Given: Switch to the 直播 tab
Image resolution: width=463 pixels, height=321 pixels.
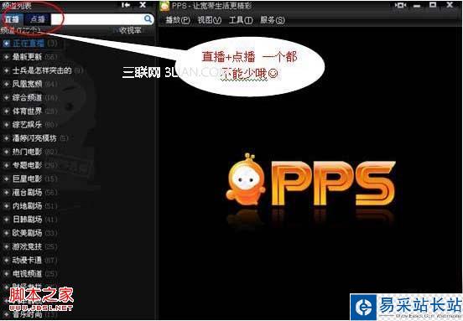Looking at the screenshot, I should coord(12,19).
